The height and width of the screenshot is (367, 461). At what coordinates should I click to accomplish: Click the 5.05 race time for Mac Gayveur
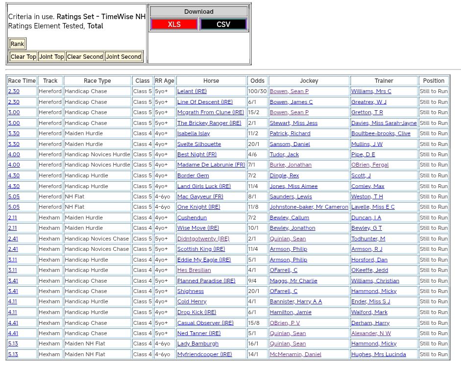(x=14, y=196)
